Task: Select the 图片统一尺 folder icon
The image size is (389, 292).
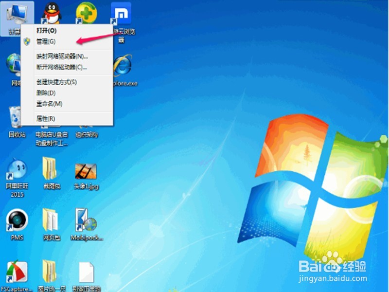Action: [x=50, y=272]
